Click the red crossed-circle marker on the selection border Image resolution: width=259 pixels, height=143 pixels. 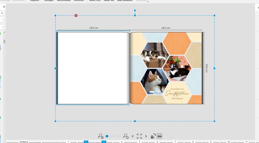click(x=76, y=16)
